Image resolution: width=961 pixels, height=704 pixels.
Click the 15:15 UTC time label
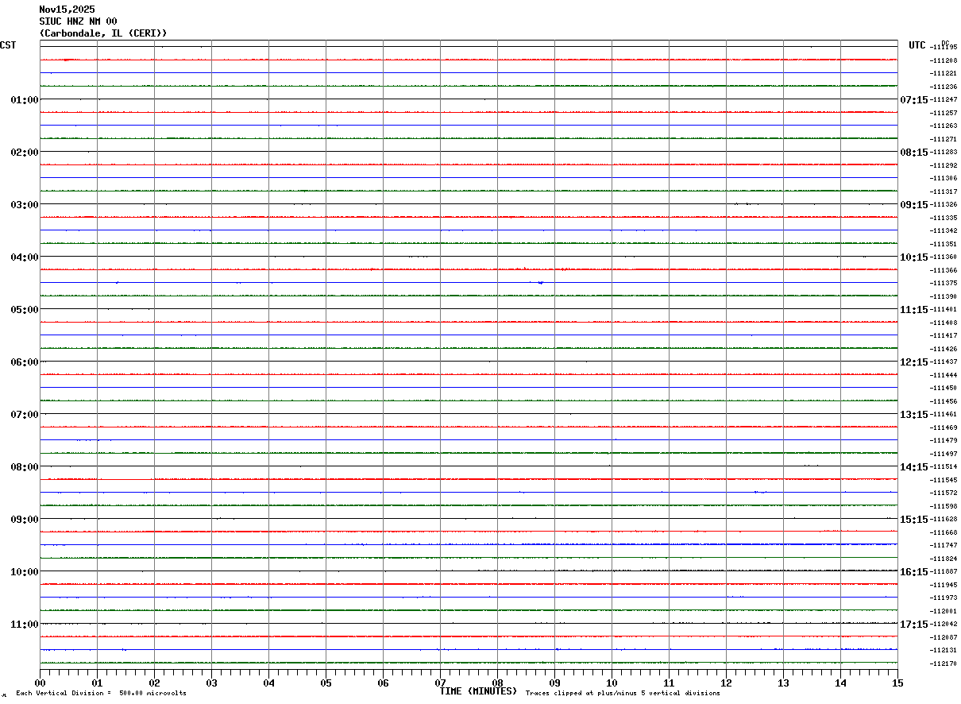(x=913, y=520)
